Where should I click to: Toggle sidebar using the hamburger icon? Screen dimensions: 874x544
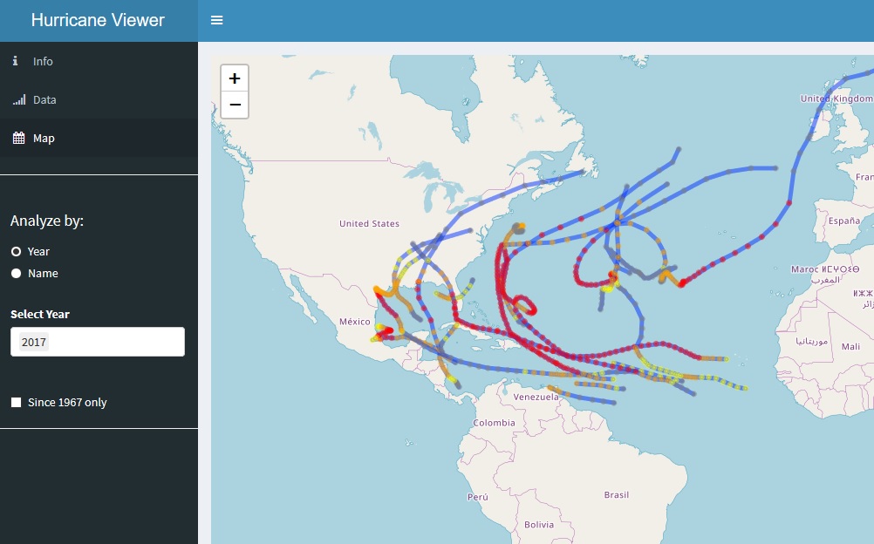[x=216, y=20]
